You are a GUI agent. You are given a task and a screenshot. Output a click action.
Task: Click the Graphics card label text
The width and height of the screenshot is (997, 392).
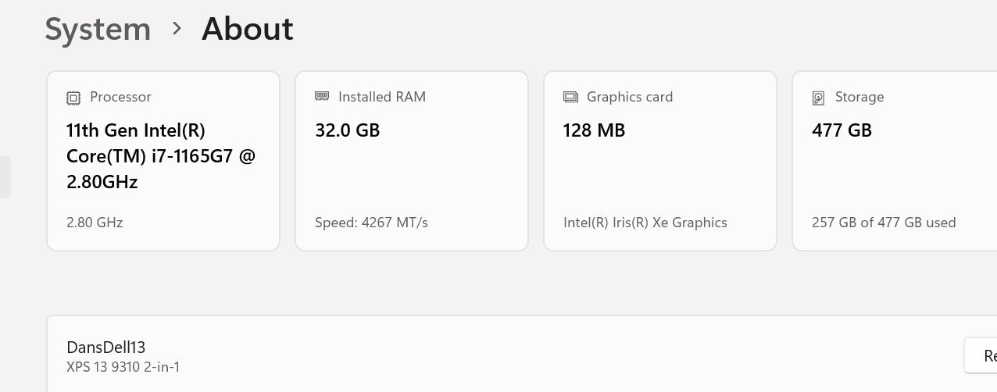coord(630,97)
